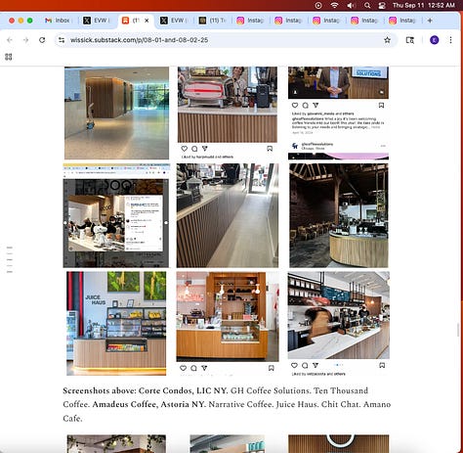Reload the Substack page
This screenshot has height=453, width=463.
tap(42, 40)
